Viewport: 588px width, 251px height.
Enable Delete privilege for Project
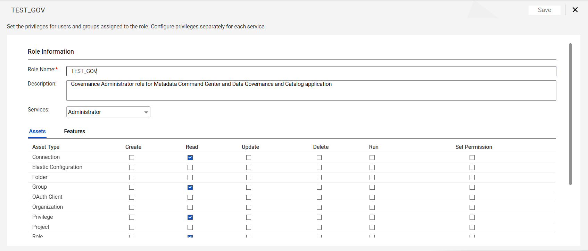319,227
